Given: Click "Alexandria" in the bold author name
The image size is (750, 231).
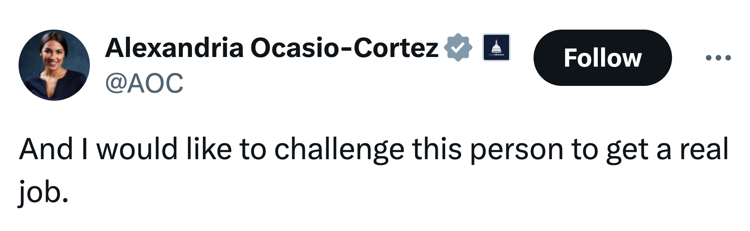Looking at the screenshot, I should (x=175, y=48).
